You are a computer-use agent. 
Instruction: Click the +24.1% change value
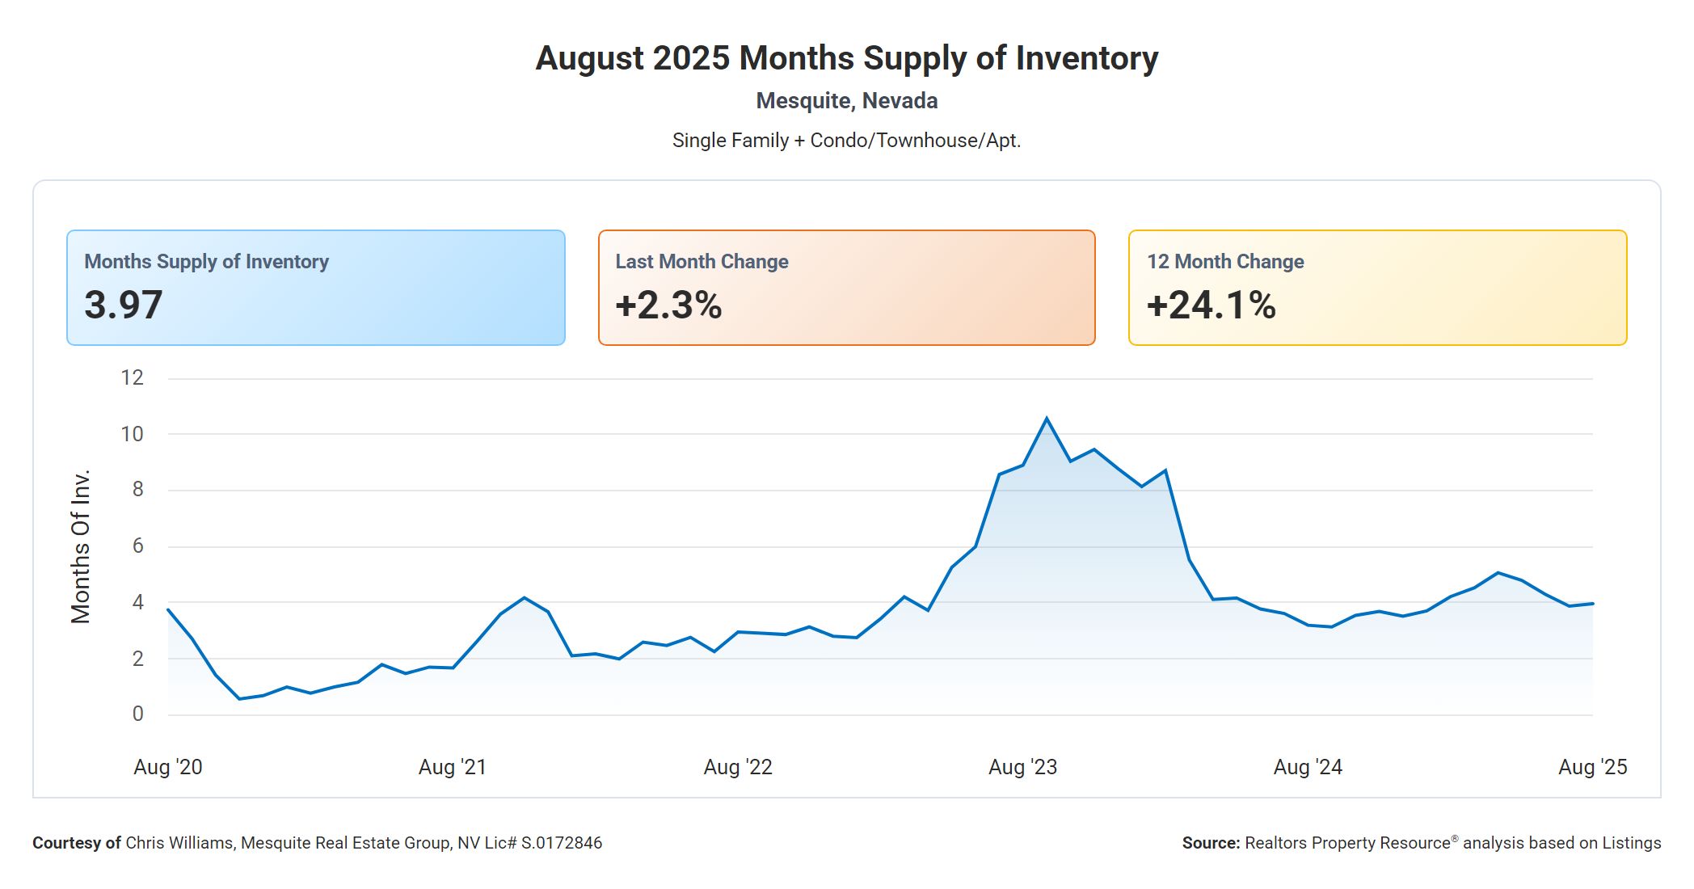(x=1211, y=305)
